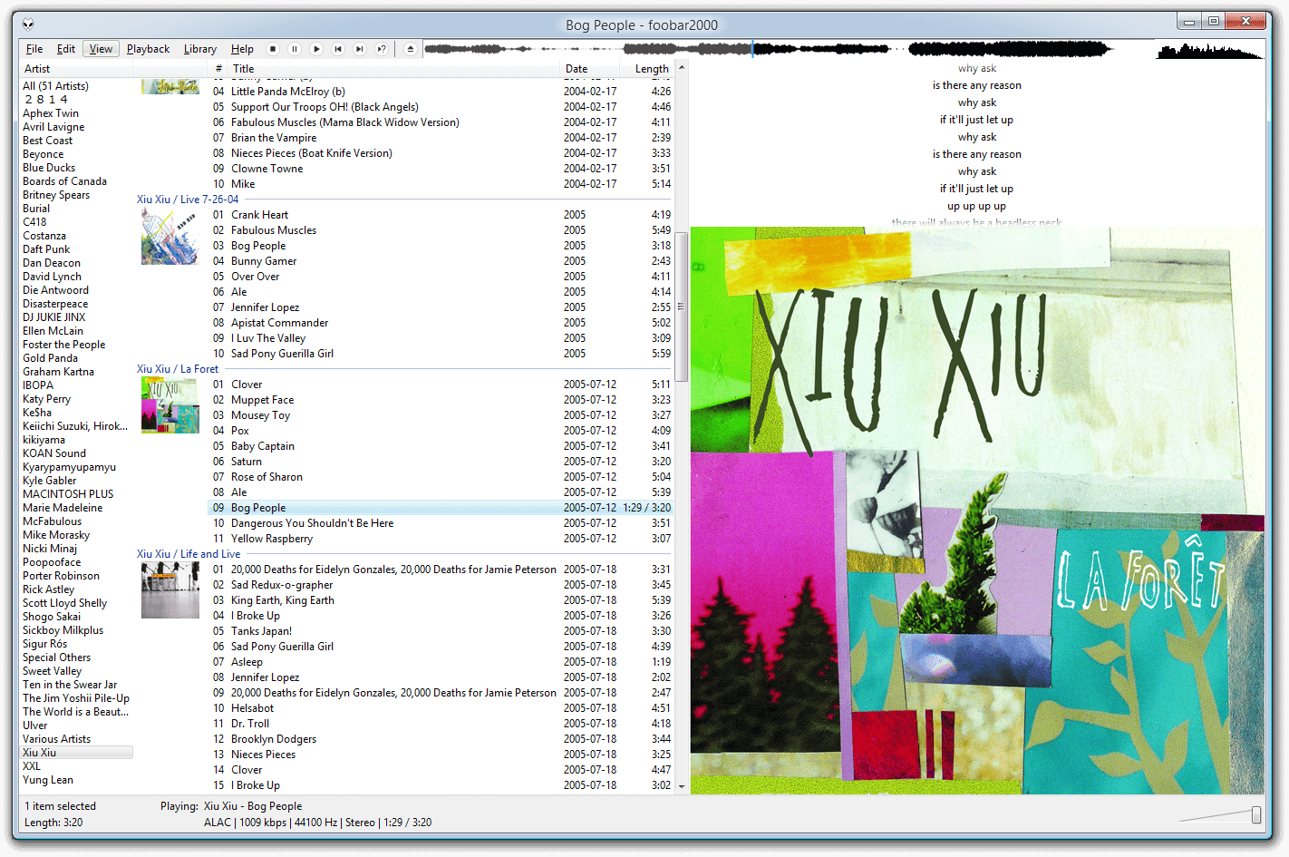Click the Xiu Xiu / Life and Live album header
The height and width of the screenshot is (857, 1289).
click(x=189, y=554)
